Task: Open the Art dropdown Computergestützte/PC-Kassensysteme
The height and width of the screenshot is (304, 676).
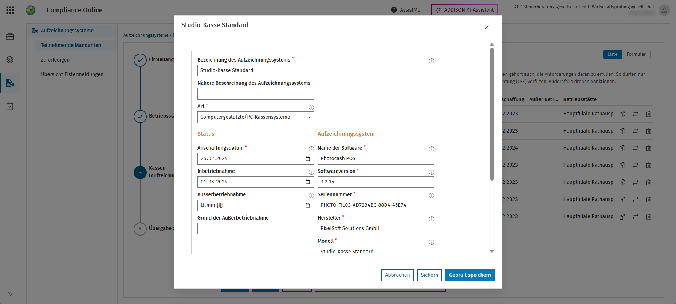Action: point(256,117)
